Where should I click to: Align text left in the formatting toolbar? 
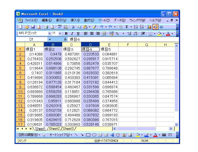pyautogui.click(x=86, y=34)
